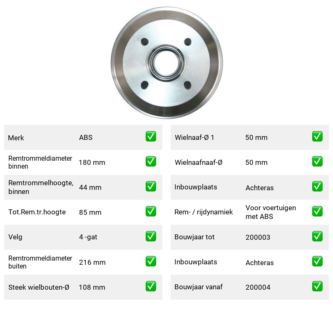This screenshot has height=333, width=333.
Task: Click the checkmark beside 180 mm value
Action: pos(151,162)
